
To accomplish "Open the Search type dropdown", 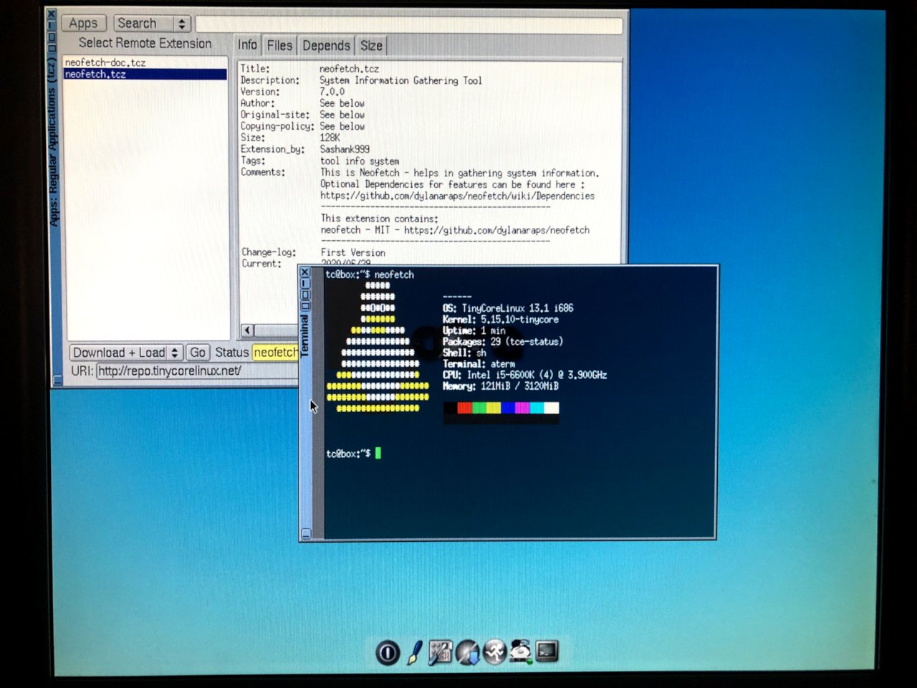I will (x=152, y=24).
